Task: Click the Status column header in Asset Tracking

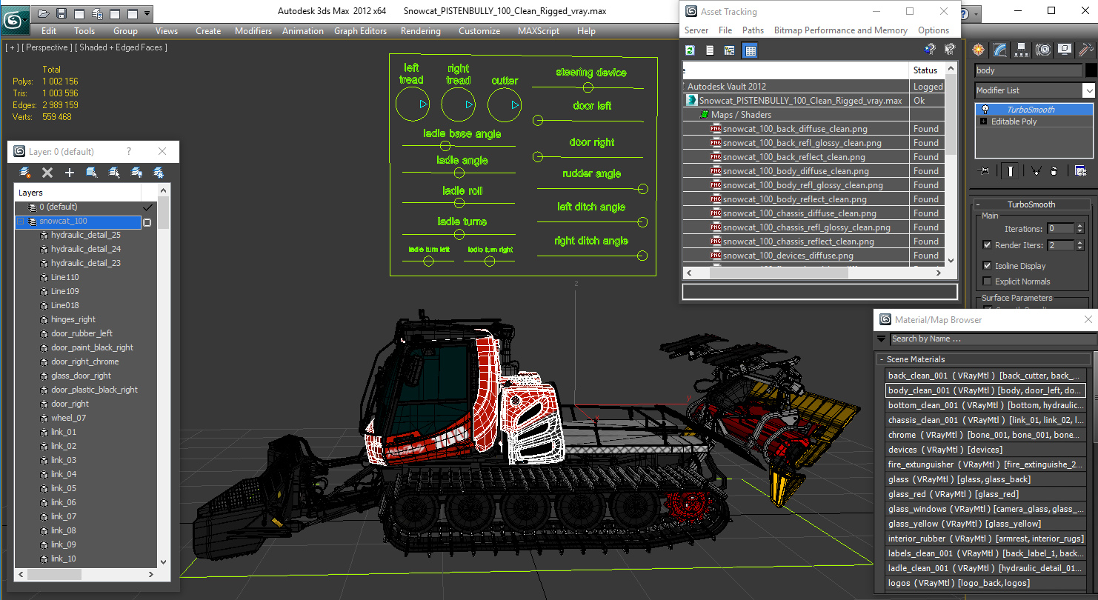Action: (926, 70)
